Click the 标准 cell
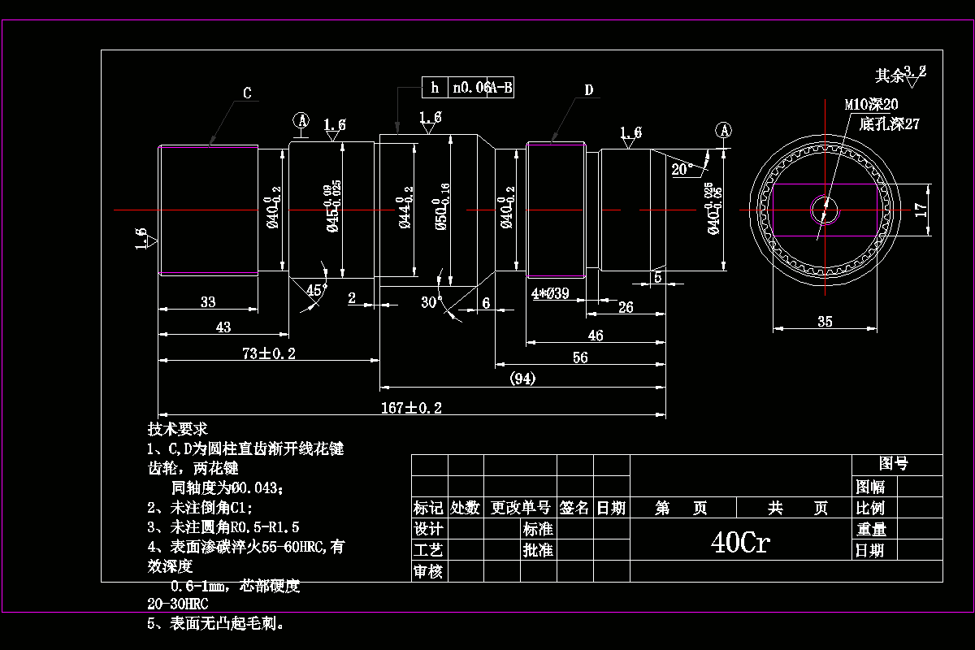This screenshot has width=975, height=650. click(x=538, y=529)
